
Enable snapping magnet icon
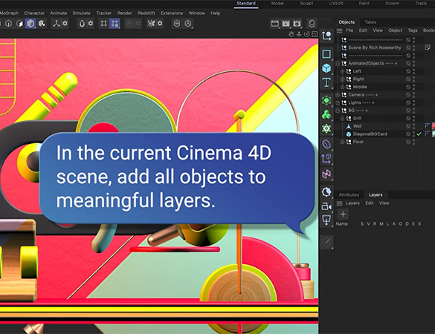[x=82, y=24]
